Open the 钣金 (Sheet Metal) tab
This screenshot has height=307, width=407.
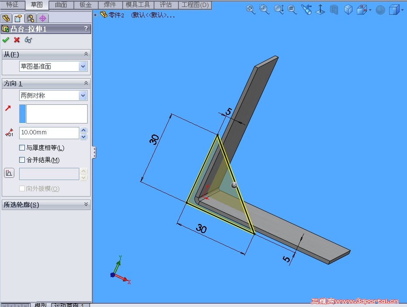pyautogui.click(x=86, y=5)
